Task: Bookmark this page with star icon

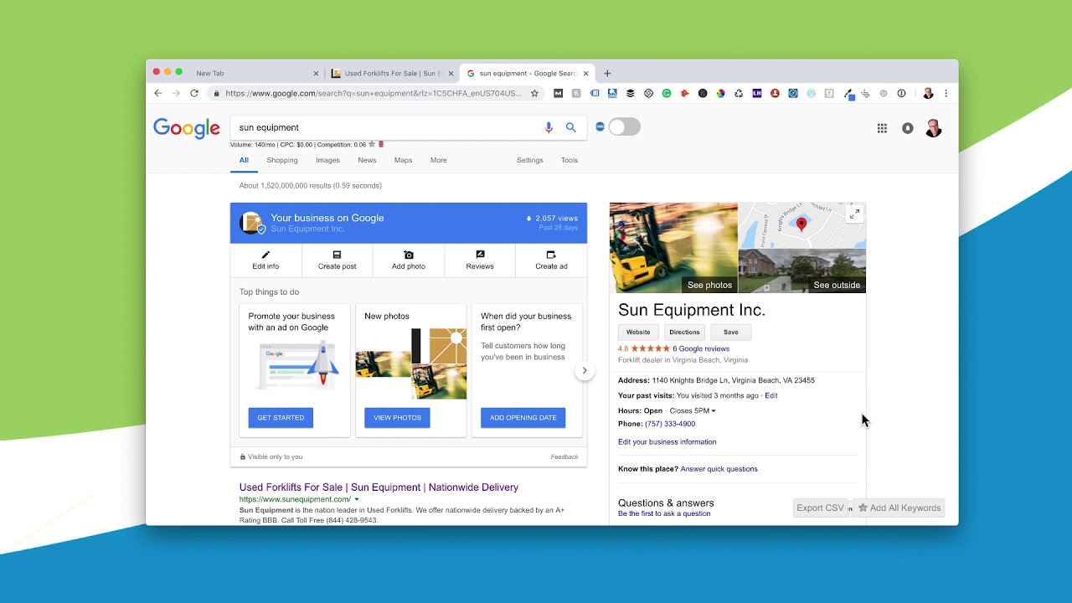Action: (x=534, y=94)
